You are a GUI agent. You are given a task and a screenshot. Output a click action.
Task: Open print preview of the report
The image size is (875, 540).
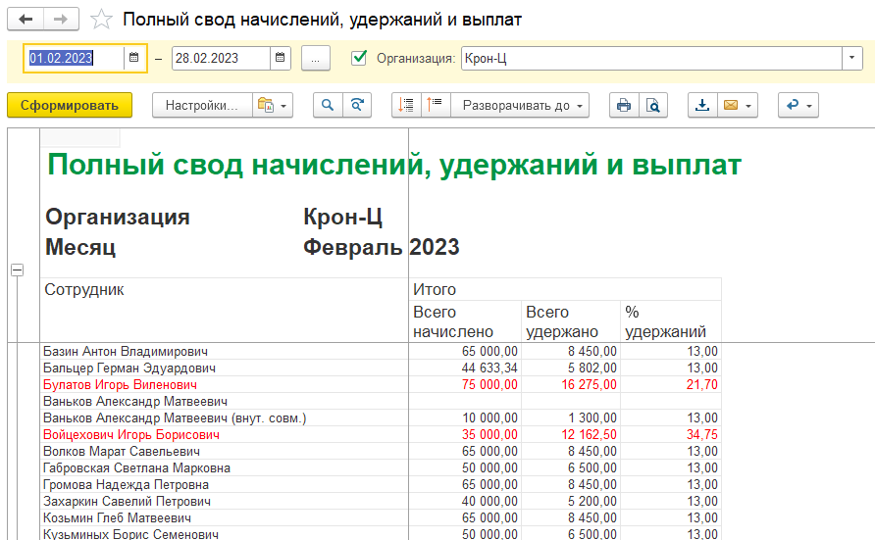[651, 106]
